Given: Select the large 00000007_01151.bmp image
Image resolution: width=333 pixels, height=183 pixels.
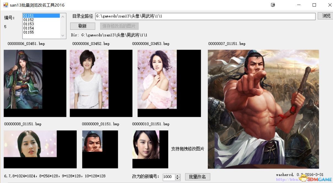Looking at the screenshot, I should 263,109.
